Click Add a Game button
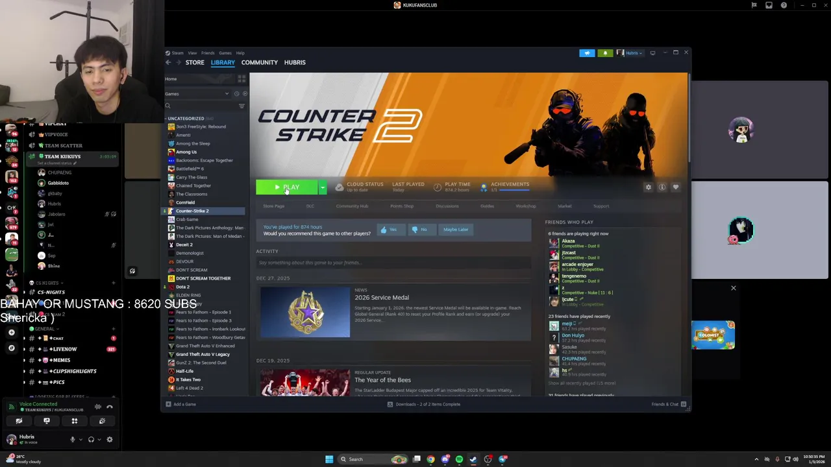This screenshot has height=467, width=831. coord(181,404)
